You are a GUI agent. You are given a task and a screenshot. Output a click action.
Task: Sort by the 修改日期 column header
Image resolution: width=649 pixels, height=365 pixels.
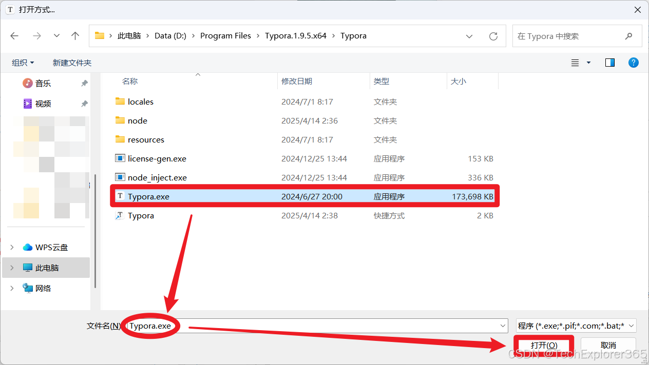point(297,81)
